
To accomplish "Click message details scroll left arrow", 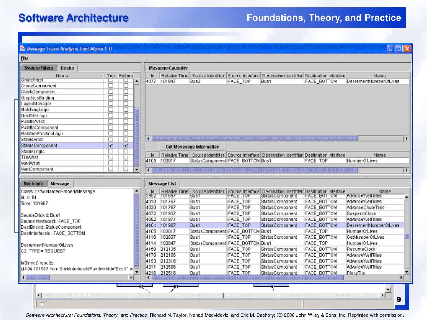I will pyautogui.click(x=23, y=277).
